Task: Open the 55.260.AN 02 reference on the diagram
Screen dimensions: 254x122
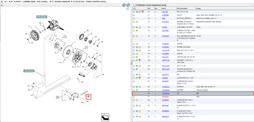Action: [29, 71]
